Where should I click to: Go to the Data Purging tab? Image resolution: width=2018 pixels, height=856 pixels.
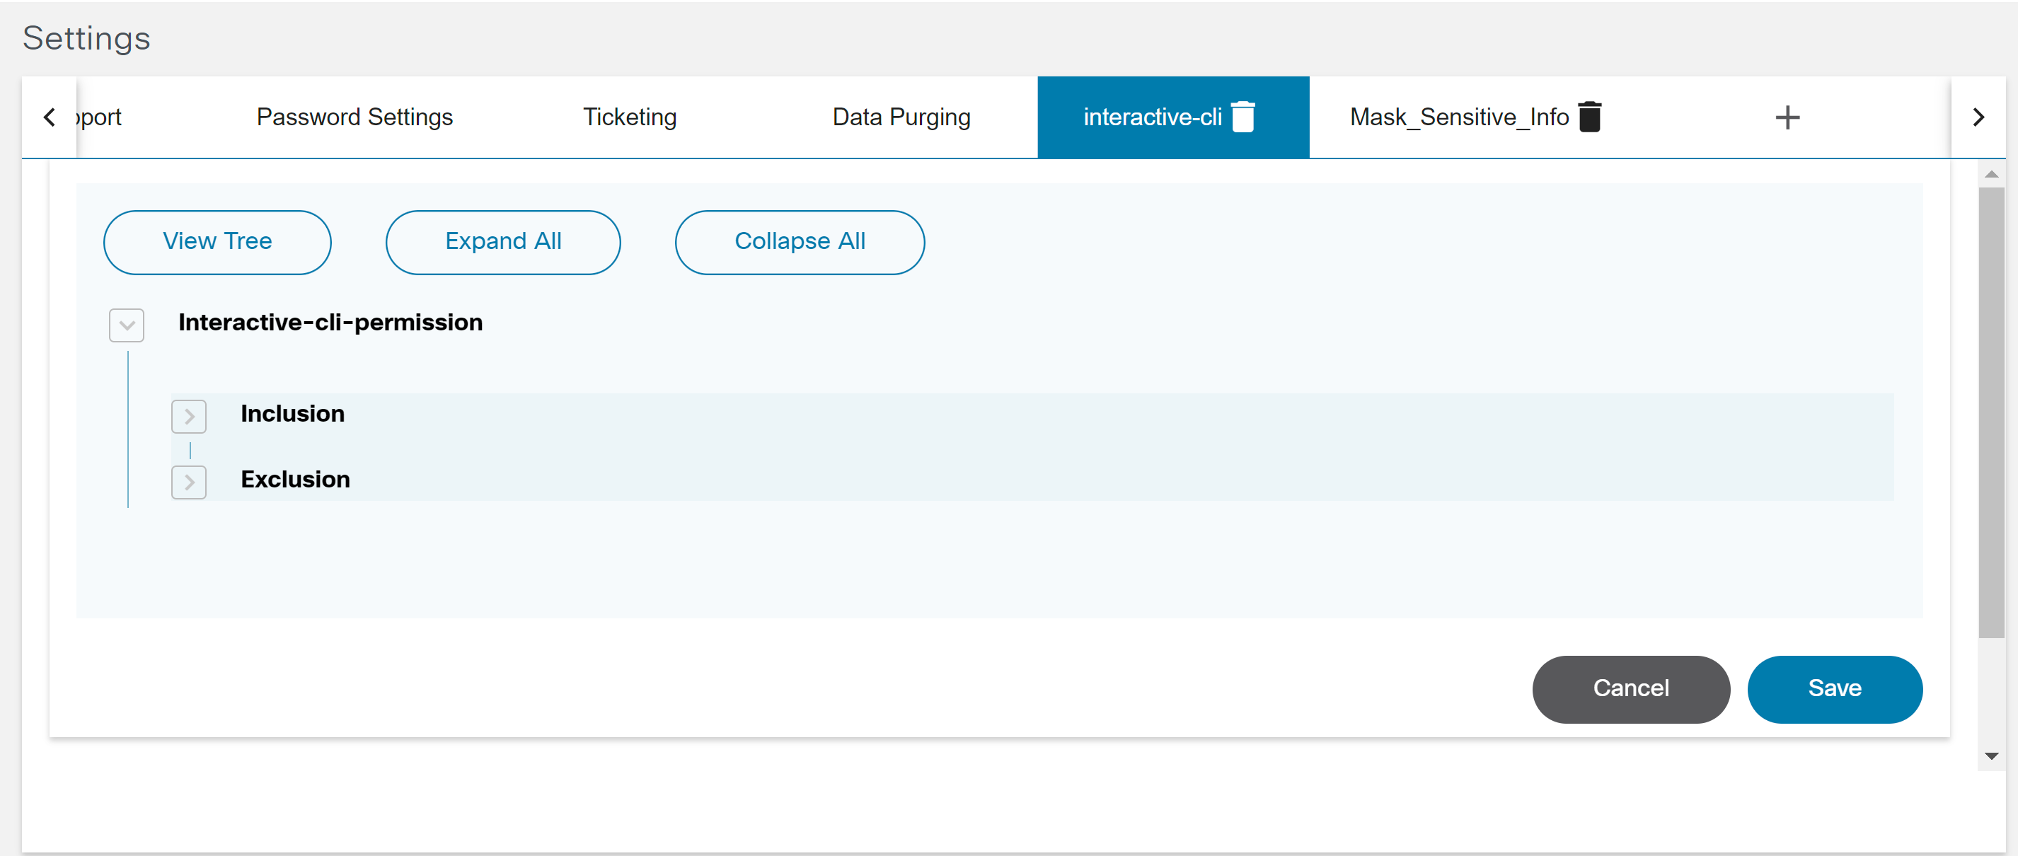pyautogui.click(x=901, y=117)
